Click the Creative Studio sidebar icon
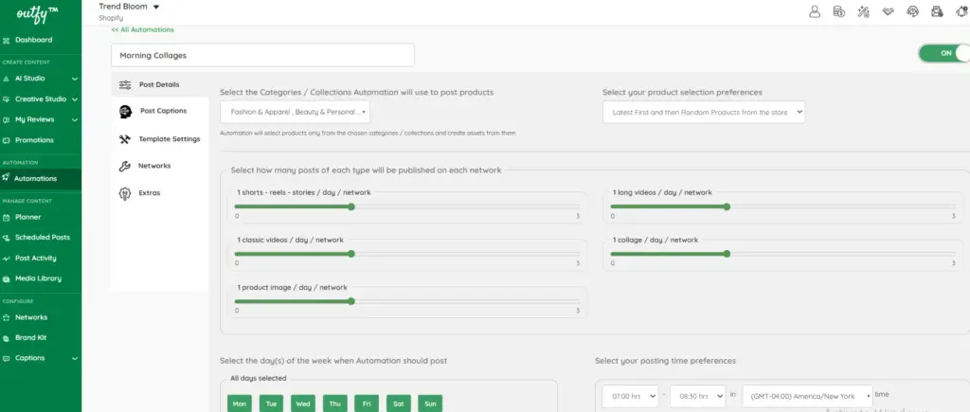The width and height of the screenshot is (970, 412). pyautogui.click(x=7, y=99)
